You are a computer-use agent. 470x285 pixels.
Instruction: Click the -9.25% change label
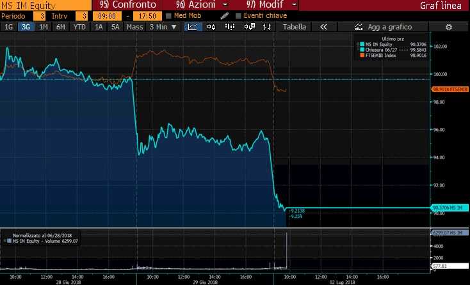click(x=296, y=216)
